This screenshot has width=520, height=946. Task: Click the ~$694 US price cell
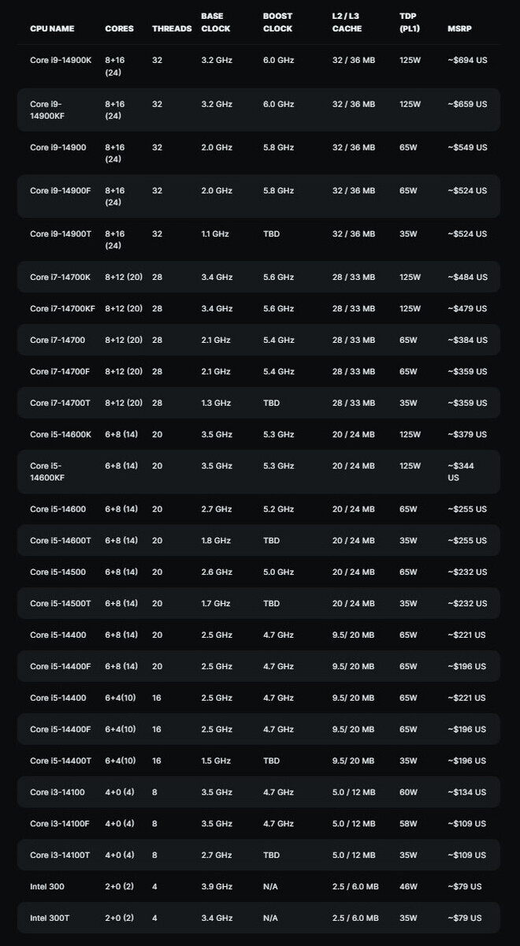point(467,60)
